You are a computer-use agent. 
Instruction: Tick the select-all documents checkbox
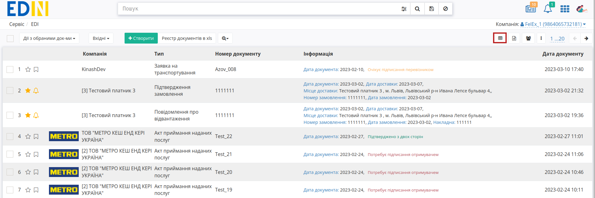pos(10,39)
